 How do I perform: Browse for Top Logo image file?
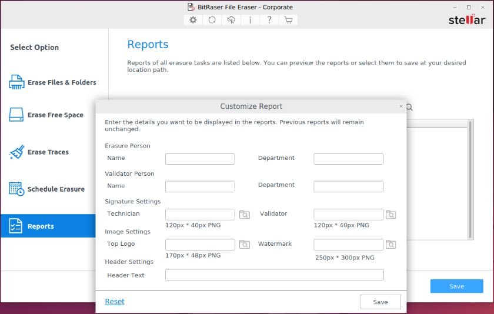(245, 245)
